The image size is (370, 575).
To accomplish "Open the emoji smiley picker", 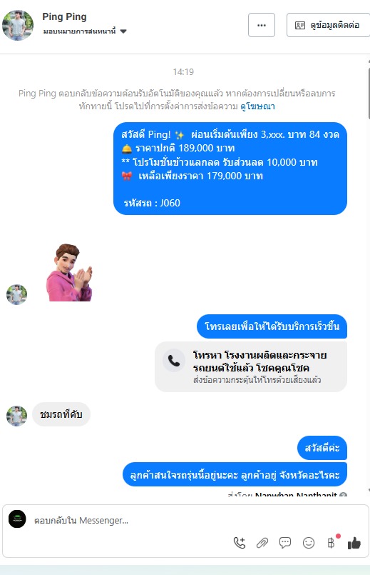I will tap(309, 542).
